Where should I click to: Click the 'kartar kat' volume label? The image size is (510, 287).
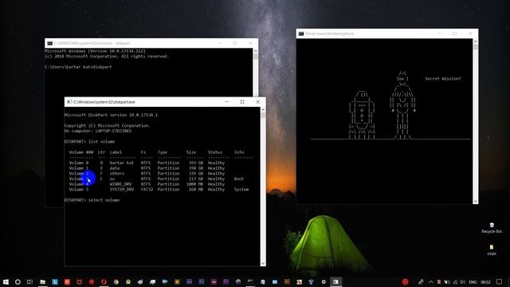(122, 163)
